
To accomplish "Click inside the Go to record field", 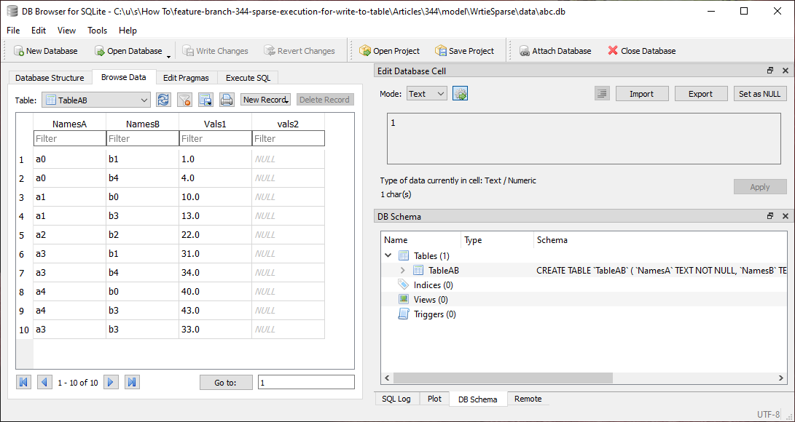I will (x=306, y=381).
